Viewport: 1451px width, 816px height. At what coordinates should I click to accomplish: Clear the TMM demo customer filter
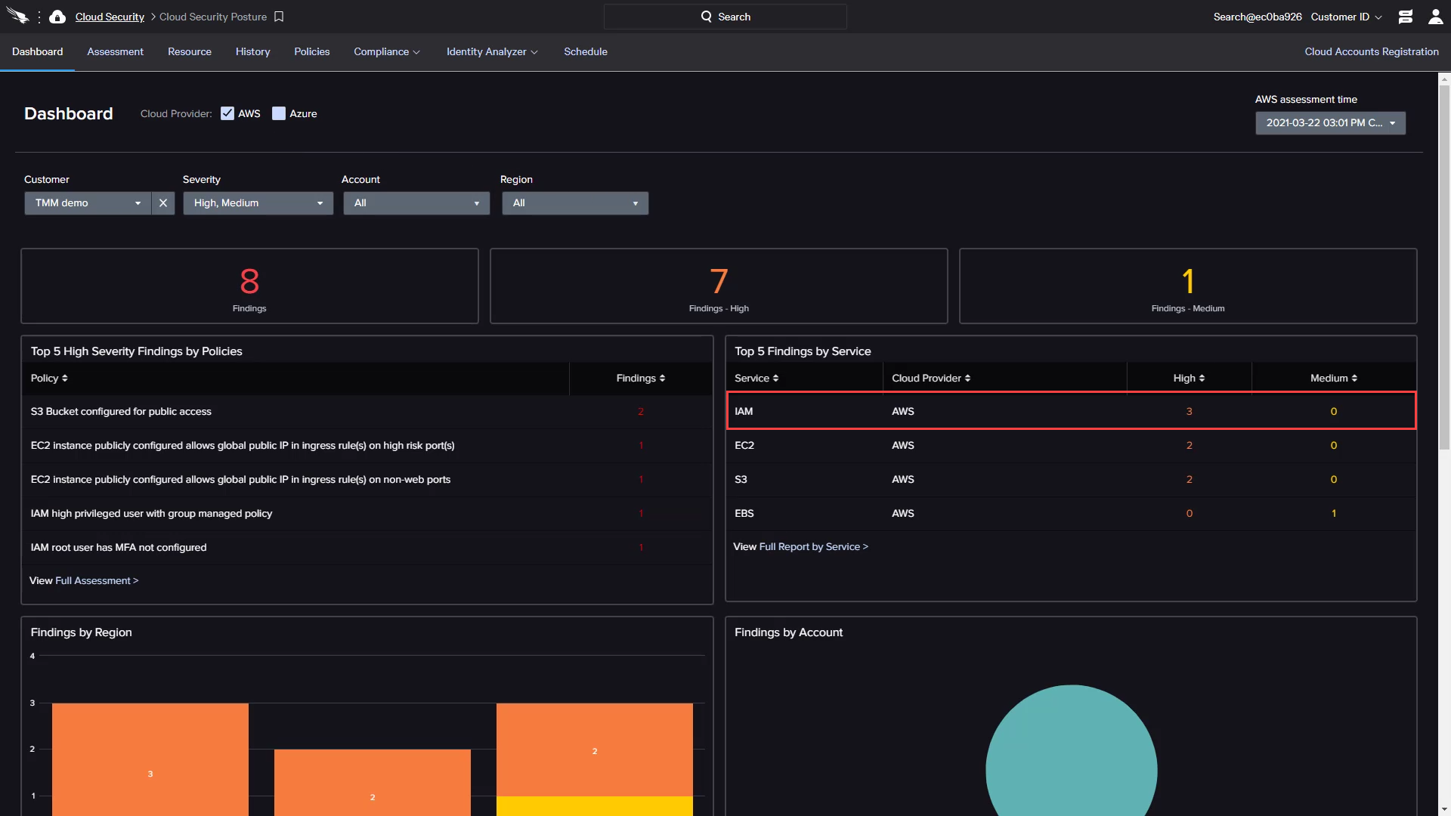click(163, 203)
